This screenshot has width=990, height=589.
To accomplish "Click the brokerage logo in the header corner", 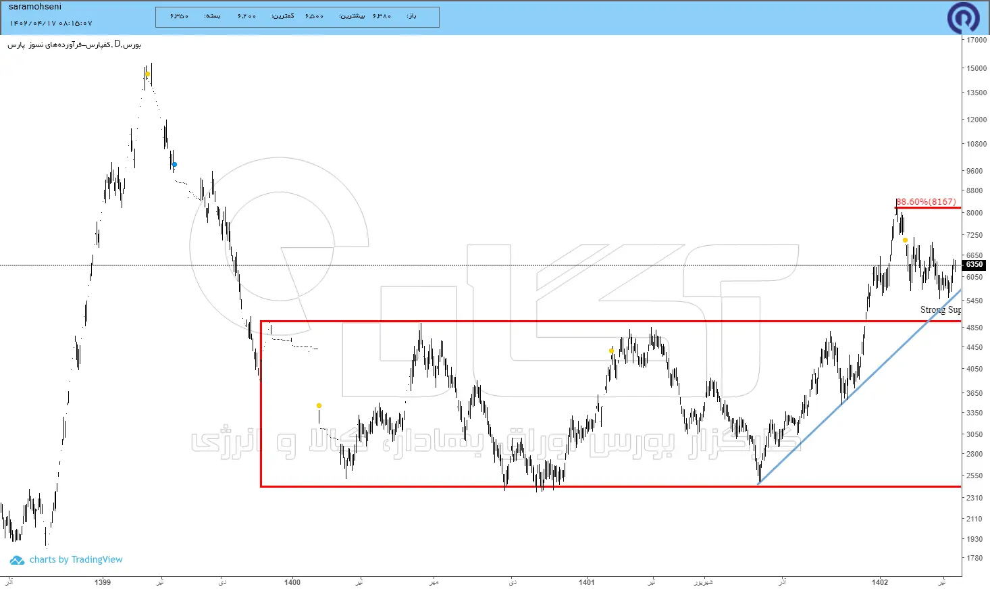I will [x=964, y=18].
